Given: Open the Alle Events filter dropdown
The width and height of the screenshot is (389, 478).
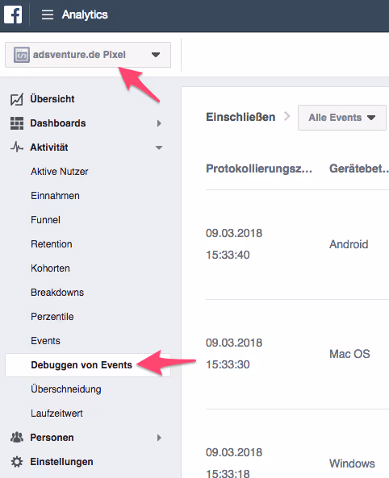Looking at the screenshot, I should (x=342, y=118).
